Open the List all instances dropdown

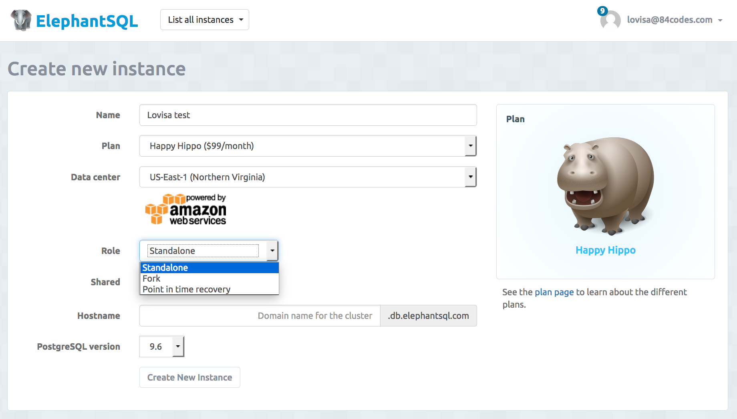coord(204,19)
